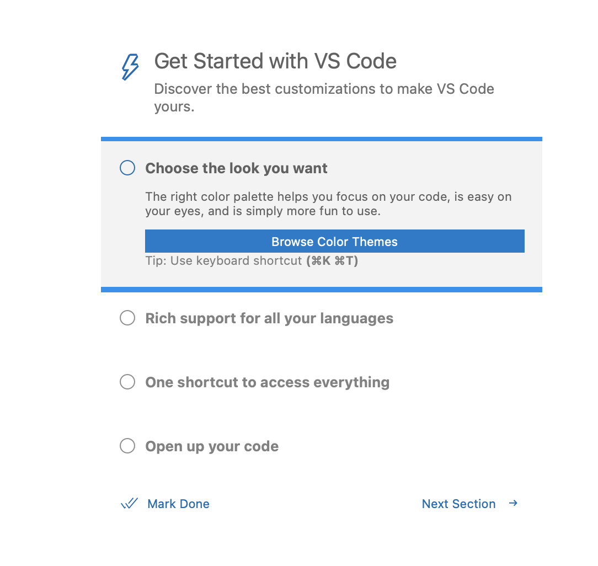Click the color palette description text

[328, 203]
